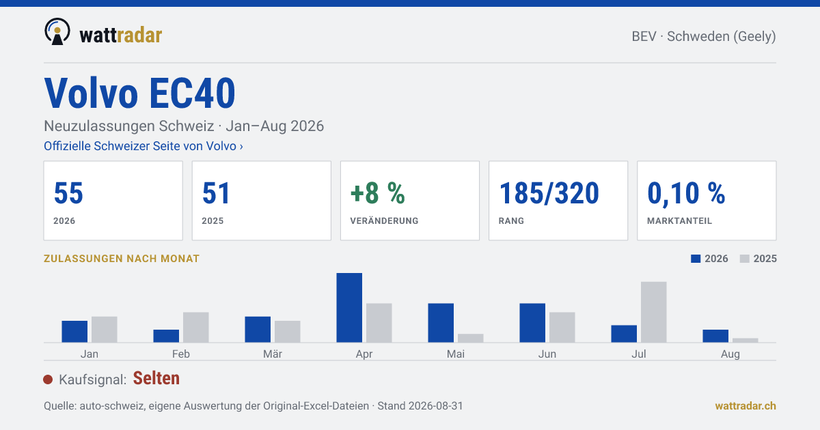Click the "Neuzulassungen Schweiz · Jan–Aug 2026" subtitle
The image size is (820, 430).
point(184,126)
